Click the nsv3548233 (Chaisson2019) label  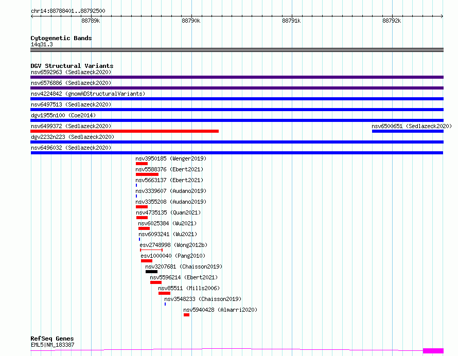pos(203,299)
